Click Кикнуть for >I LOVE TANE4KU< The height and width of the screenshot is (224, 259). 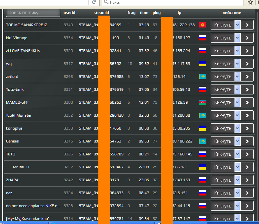coord(223,51)
